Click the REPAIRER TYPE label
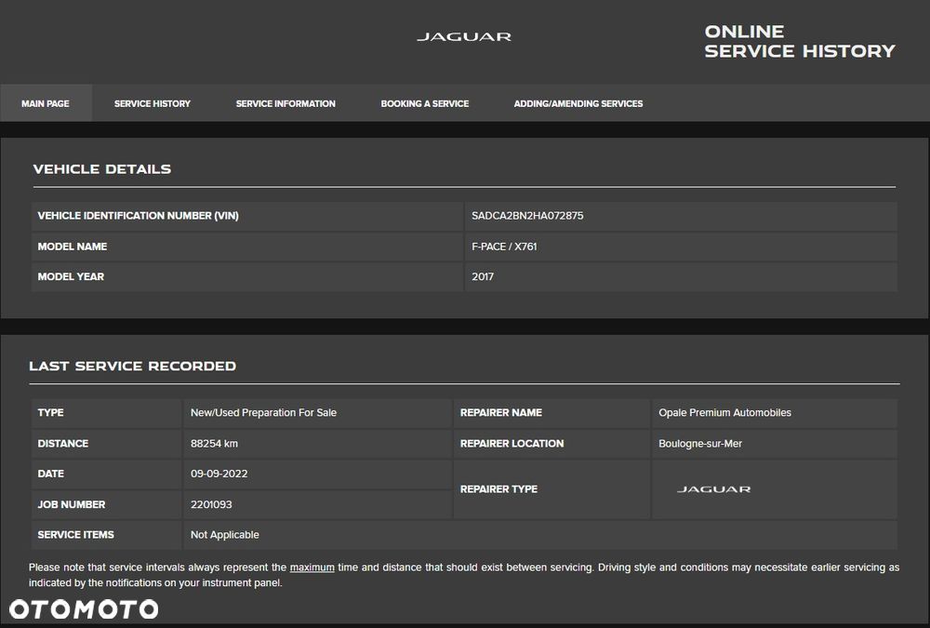 click(x=498, y=489)
